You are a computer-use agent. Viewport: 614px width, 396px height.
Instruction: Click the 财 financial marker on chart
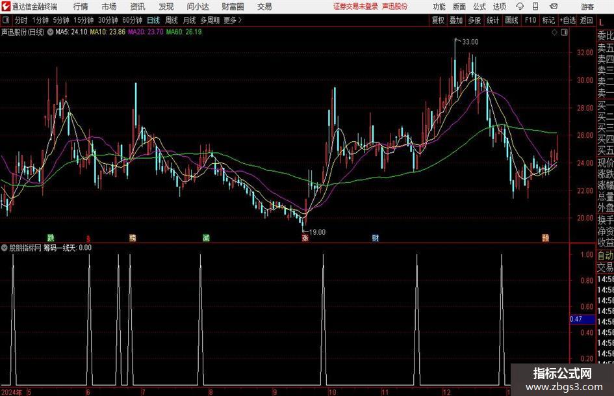pyautogui.click(x=375, y=237)
